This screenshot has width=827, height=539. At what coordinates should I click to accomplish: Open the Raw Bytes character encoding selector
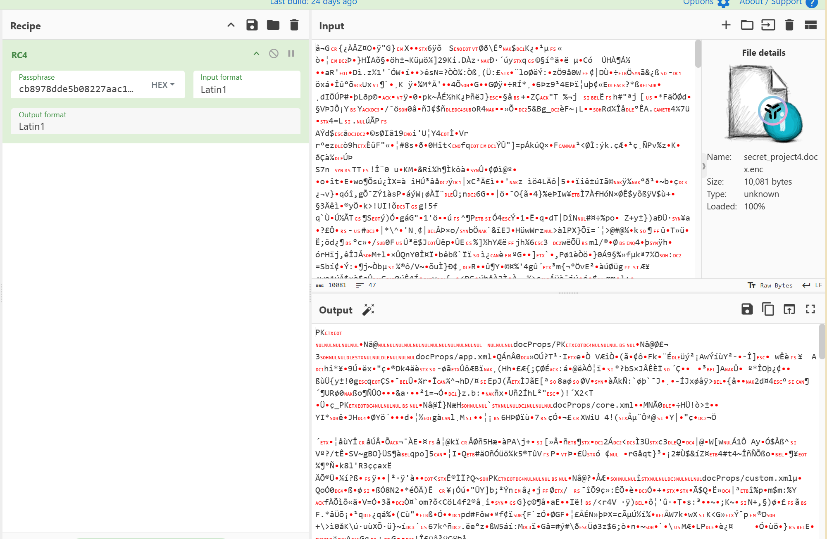(770, 285)
